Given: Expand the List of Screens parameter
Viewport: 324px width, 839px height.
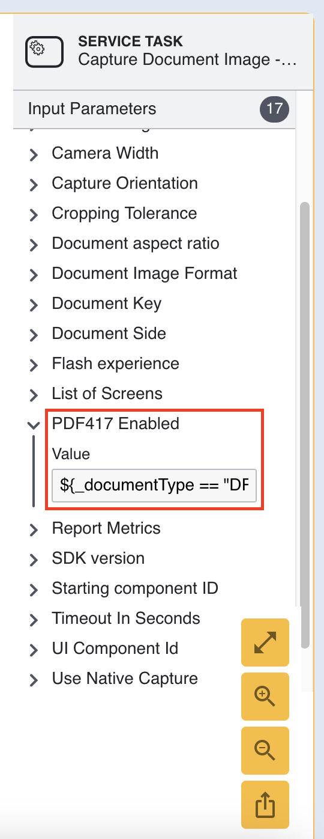Looking at the screenshot, I should [x=34, y=394].
